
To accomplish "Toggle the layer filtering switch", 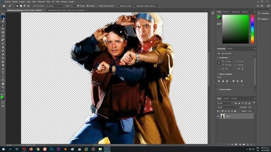I will click(x=254, y=103).
